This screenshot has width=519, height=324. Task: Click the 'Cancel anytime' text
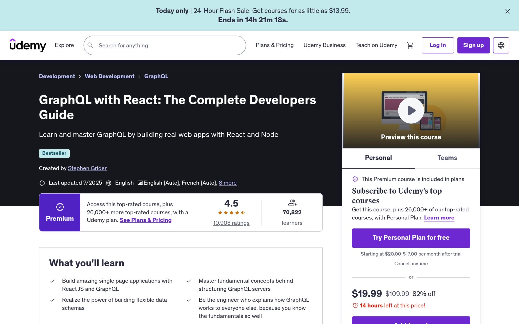411,264
